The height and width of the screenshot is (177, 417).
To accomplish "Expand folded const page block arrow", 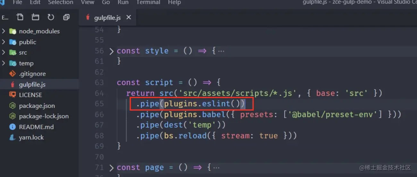I will tap(111, 168).
